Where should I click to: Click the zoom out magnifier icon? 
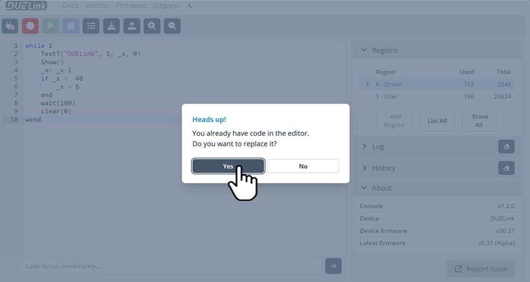(172, 25)
